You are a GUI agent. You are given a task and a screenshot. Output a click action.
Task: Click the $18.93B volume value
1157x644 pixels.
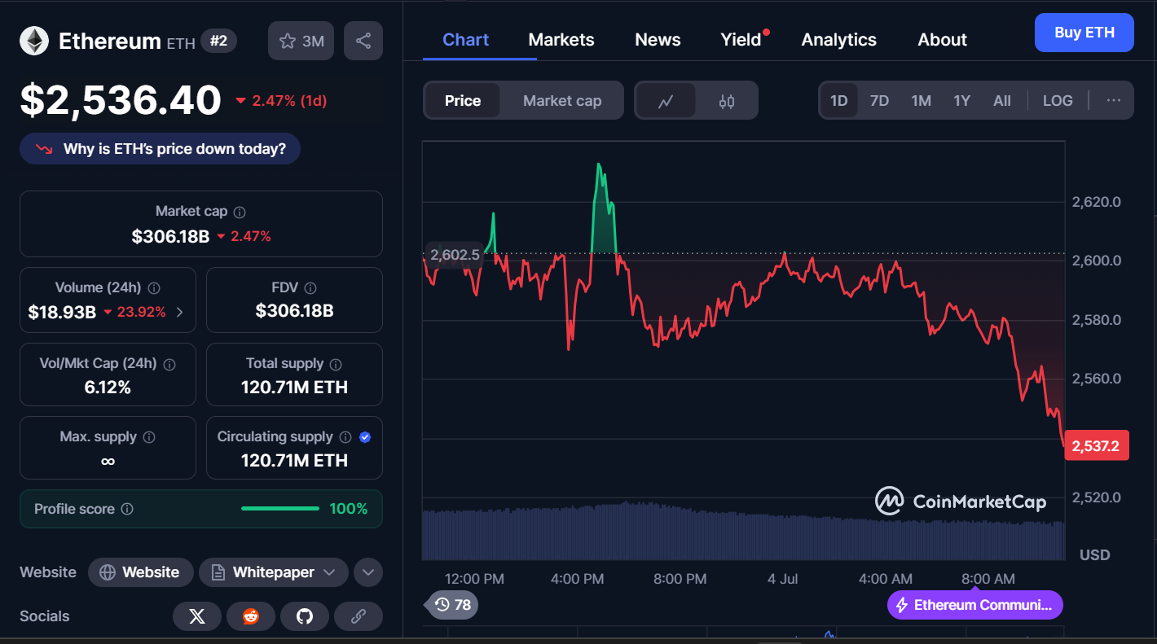tap(62, 312)
